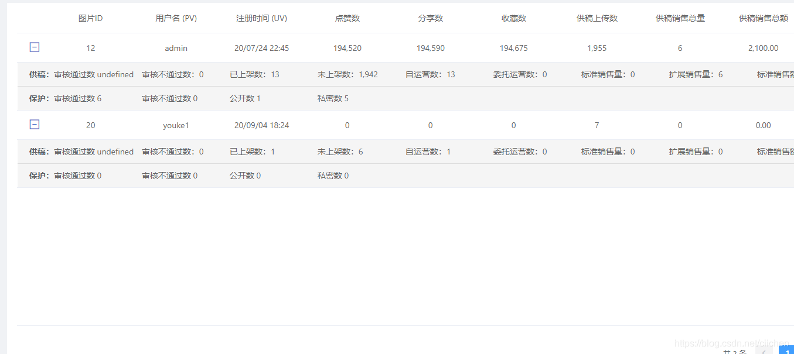Viewport: 794px width, 354px height.
Task: Click the 收藏数 column header
Action: pos(514,18)
